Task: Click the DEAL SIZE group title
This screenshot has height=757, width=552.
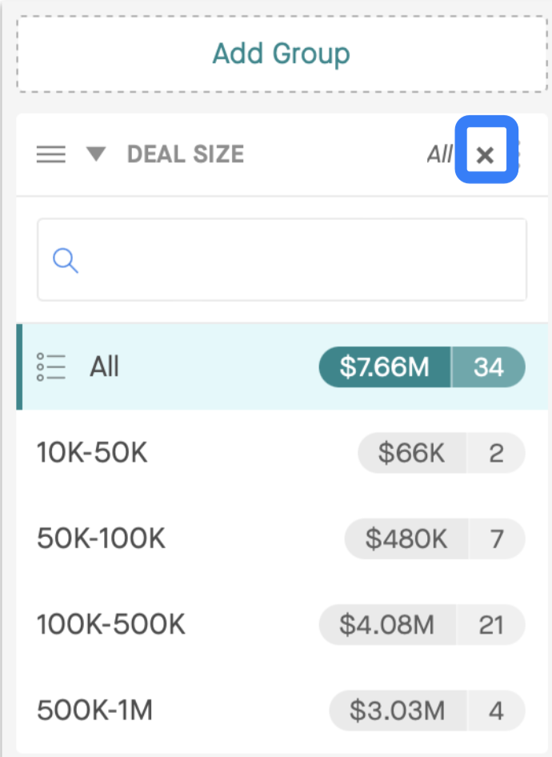Action: (186, 154)
